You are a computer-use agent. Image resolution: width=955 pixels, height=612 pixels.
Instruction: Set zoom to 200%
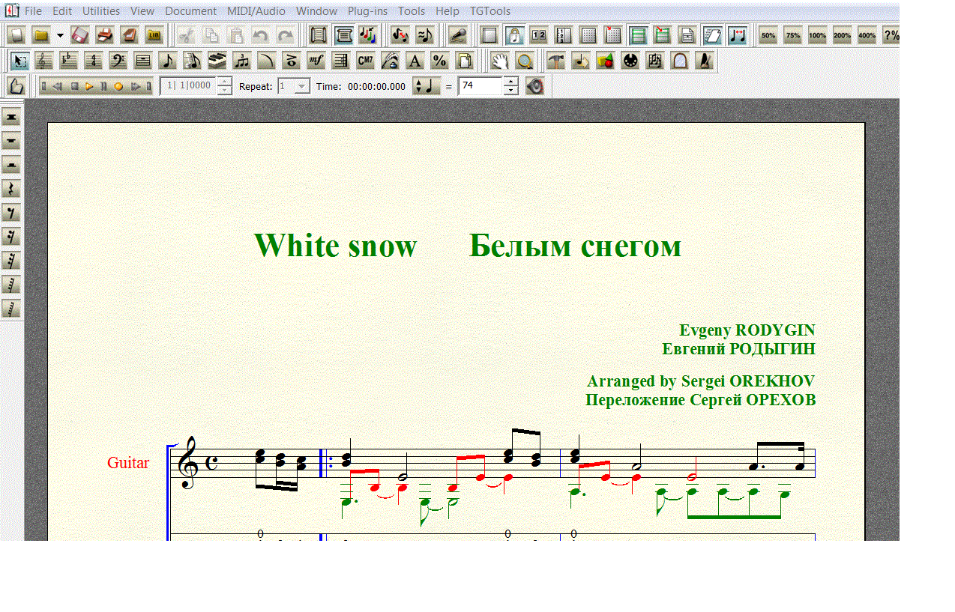click(842, 35)
